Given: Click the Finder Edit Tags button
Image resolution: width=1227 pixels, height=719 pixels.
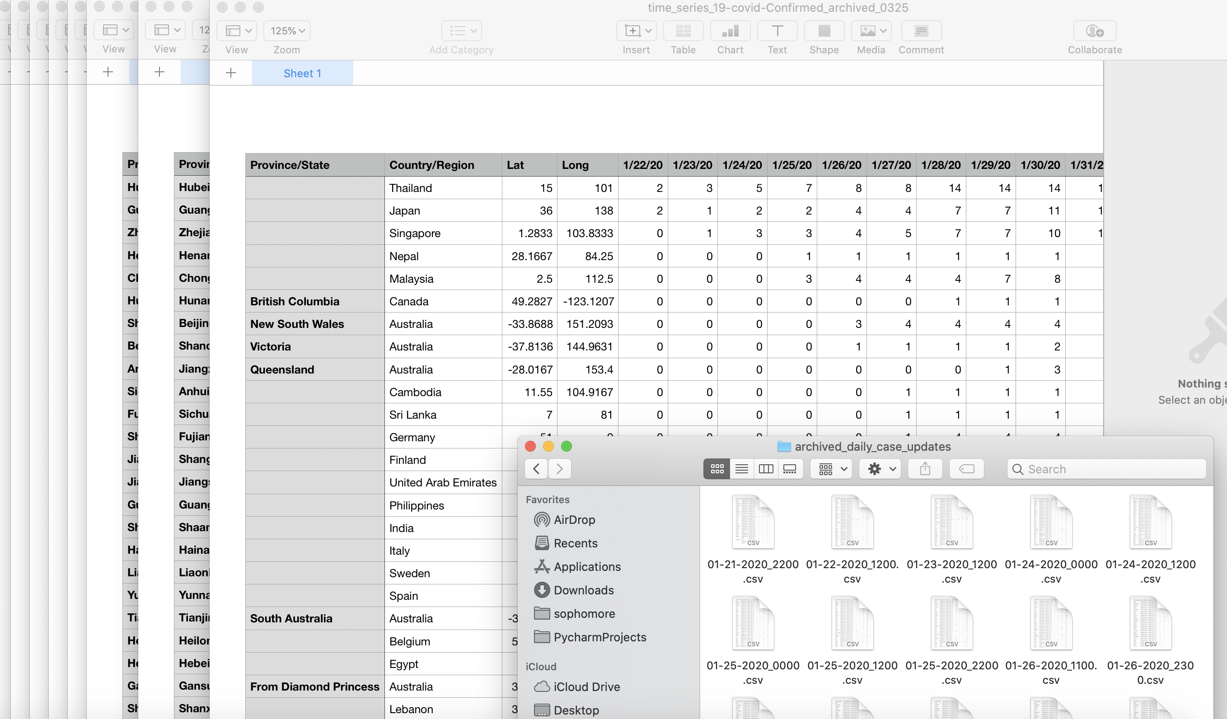Looking at the screenshot, I should [x=966, y=469].
